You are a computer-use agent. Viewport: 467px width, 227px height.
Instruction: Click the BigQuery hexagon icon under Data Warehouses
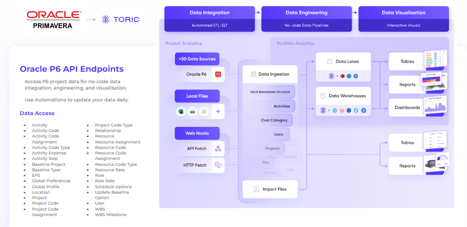(363, 111)
